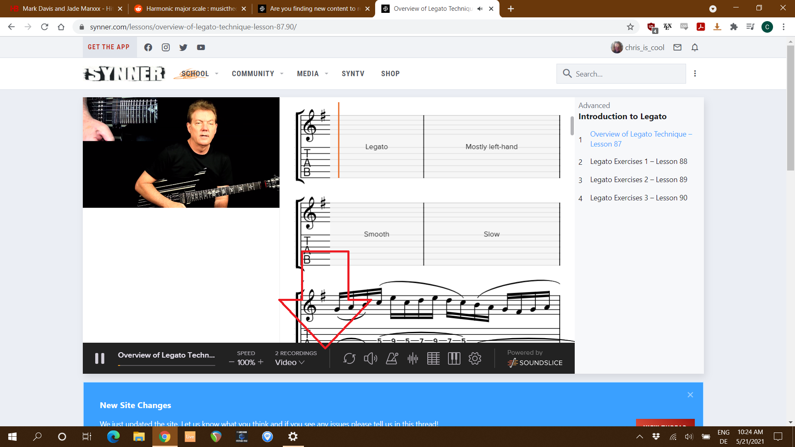This screenshot has height=447, width=795.
Task: Increase playback speed with the plus button
Action: click(261, 362)
